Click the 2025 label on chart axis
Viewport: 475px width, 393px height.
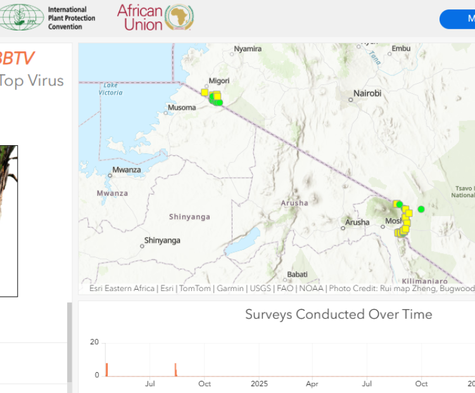coord(259,384)
